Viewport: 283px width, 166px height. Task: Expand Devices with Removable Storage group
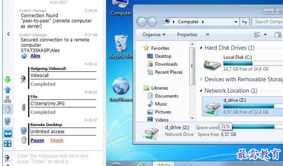(201, 79)
